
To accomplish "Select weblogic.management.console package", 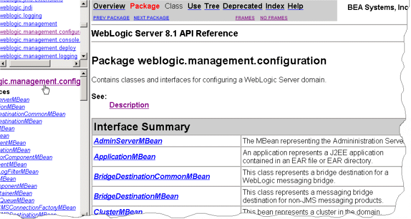I will [x=40, y=40].
